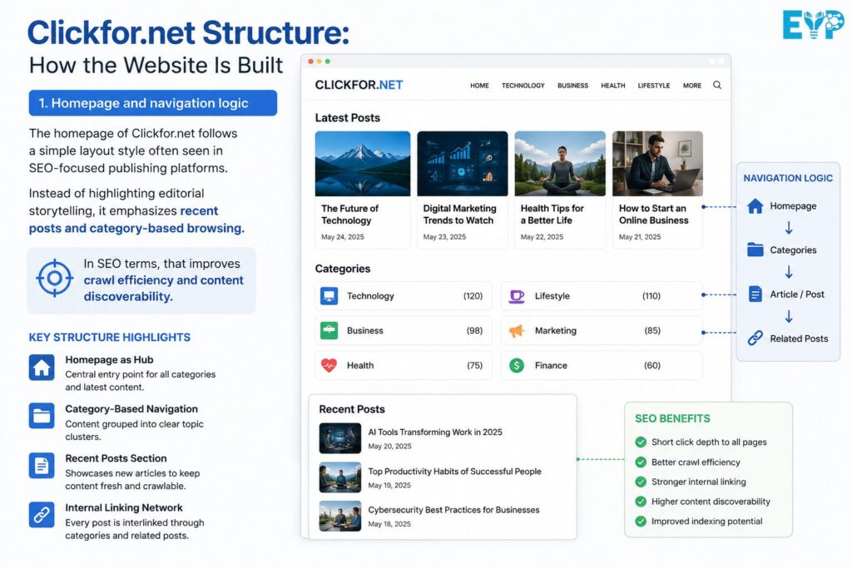Click the Latest Posts heading

347,118
